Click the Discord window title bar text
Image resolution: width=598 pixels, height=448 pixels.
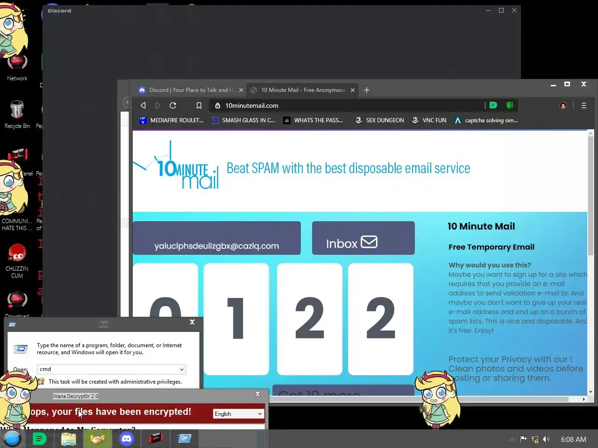[x=59, y=11]
